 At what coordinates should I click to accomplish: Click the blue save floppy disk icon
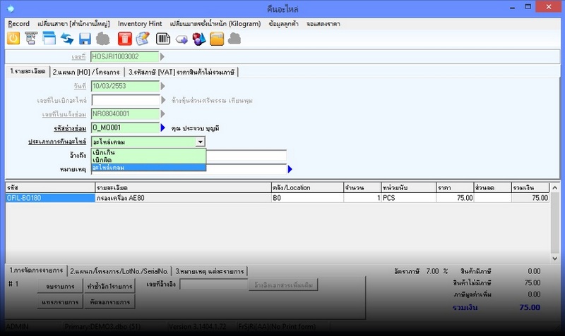[x=85, y=38]
